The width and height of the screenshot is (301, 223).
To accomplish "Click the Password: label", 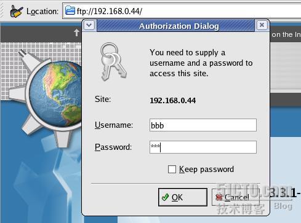I will pos(113,147).
